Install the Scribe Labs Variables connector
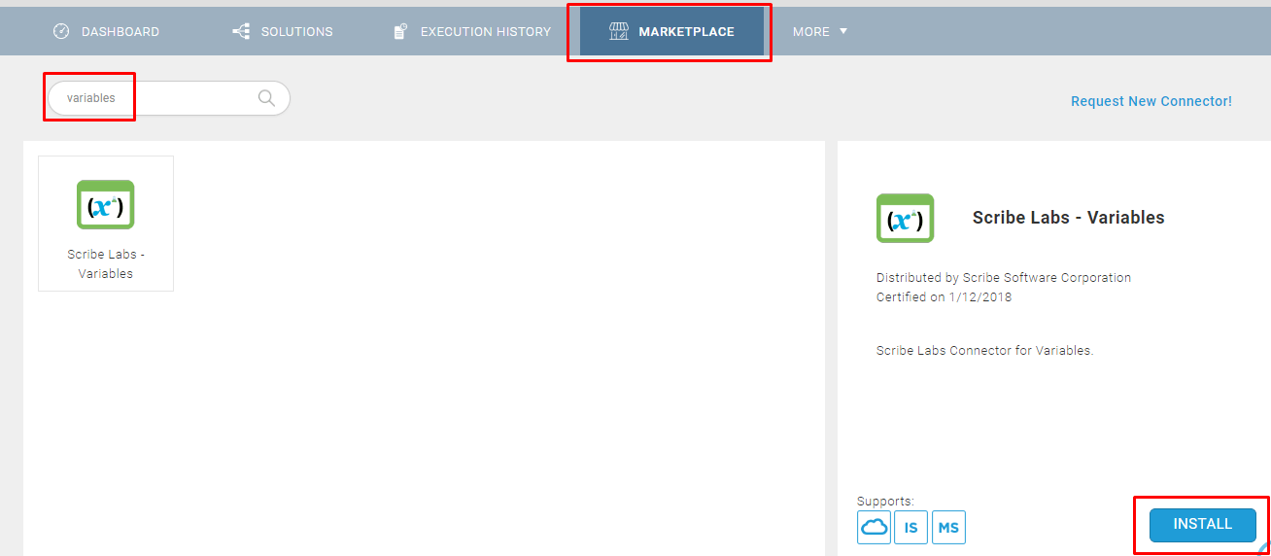The height and width of the screenshot is (556, 1271). pos(1202,524)
